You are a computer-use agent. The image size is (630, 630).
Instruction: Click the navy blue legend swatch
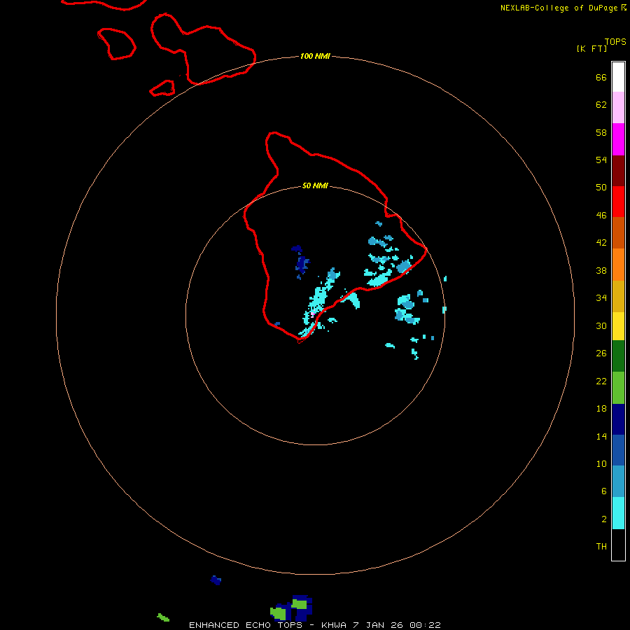(x=618, y=419)
